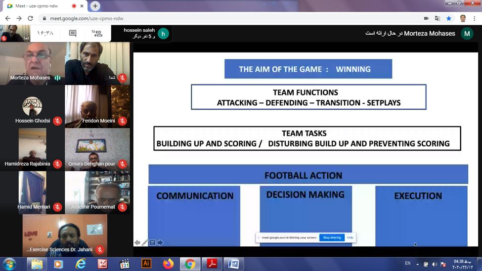Go to next slide arrow in presentation
Screen dimensions: 482x271
coord(160,243)
